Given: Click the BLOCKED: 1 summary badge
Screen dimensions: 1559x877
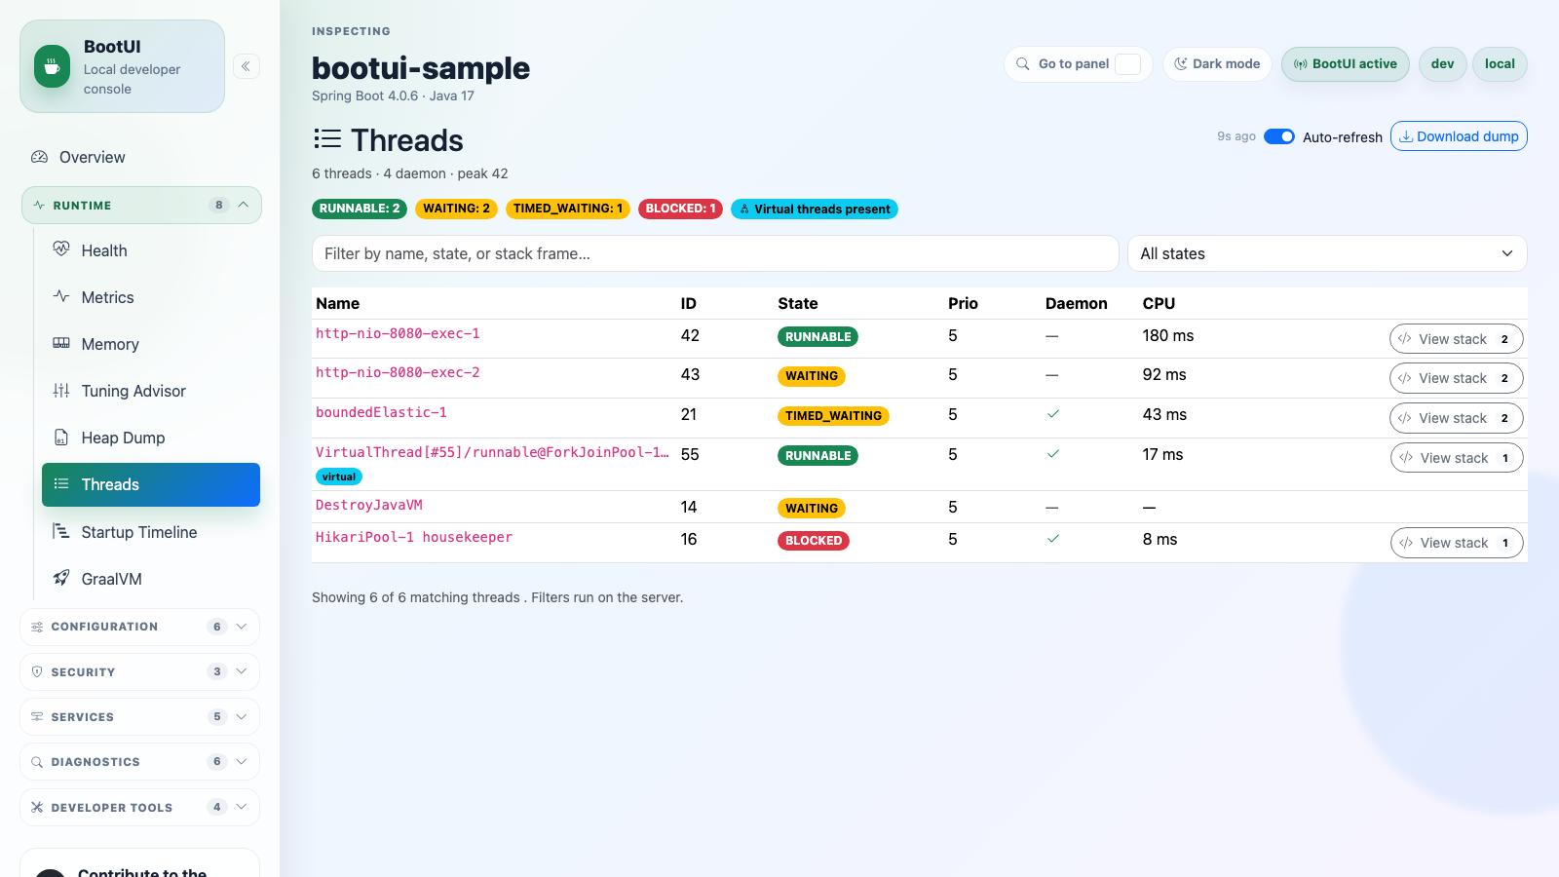Looking at the screenshot, I should click(x=680, y=209).
